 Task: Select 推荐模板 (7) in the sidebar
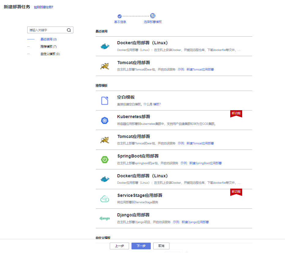(49, 47)
